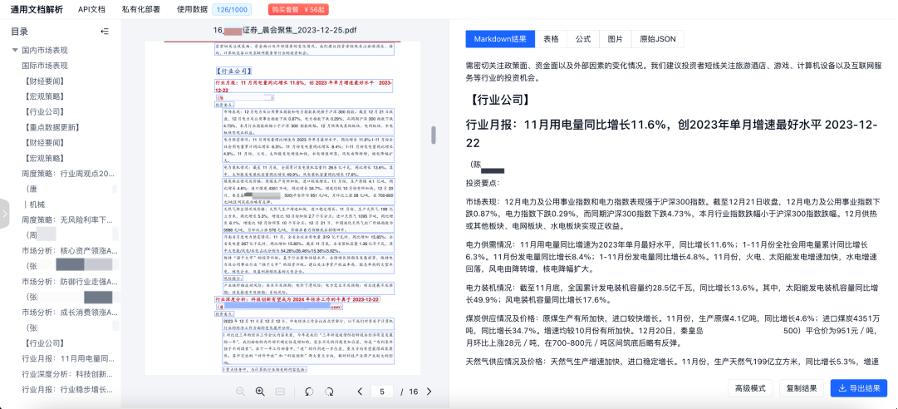Open the API文档 menu link
The height and width of the screenshot is (409, 898).
[x=91, y=9]
